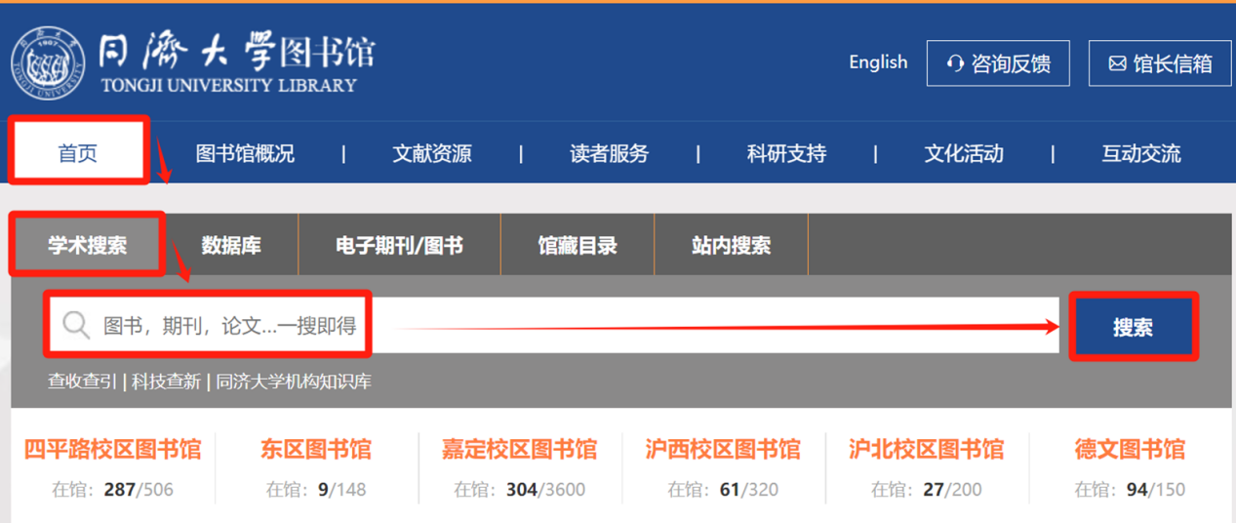1236x523 pixels.
Task: Go to the 首页 home menu
Action: (78, 153)
